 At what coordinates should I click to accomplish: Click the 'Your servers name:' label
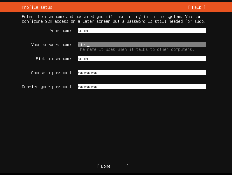pos(52,45)
